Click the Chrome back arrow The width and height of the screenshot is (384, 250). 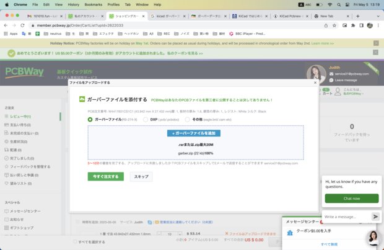point(6,25)
